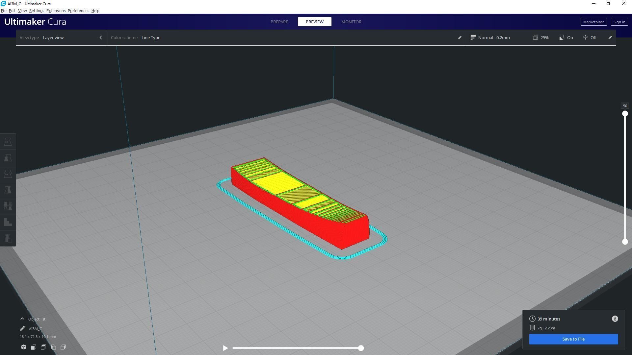The height and width of the screenshot is (355, 632).
Task: Click the print time info icon
Action: 615,319
